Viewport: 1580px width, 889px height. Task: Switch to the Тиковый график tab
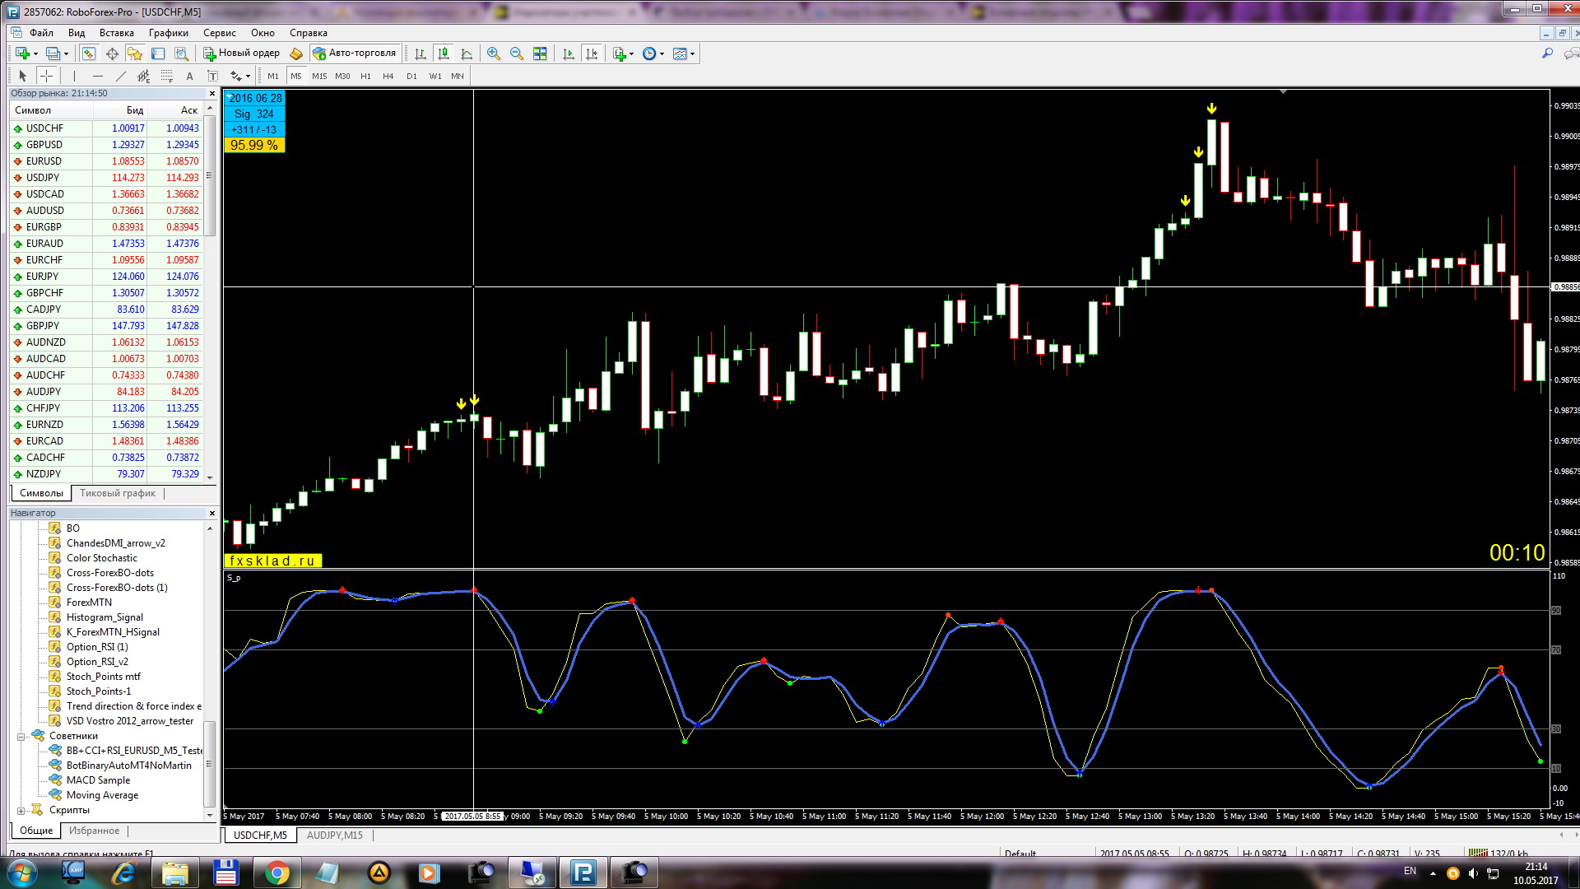(x=118, y=493)
